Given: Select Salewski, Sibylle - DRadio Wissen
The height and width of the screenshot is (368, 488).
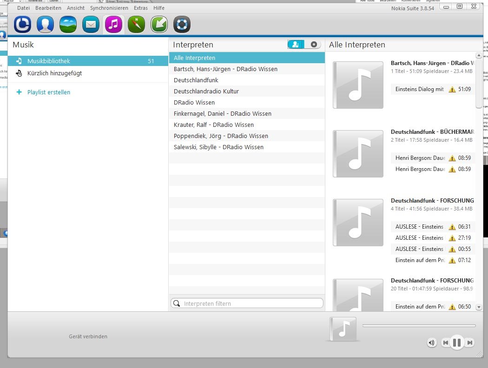Looking at the screenshot, I should click(247, 147).
